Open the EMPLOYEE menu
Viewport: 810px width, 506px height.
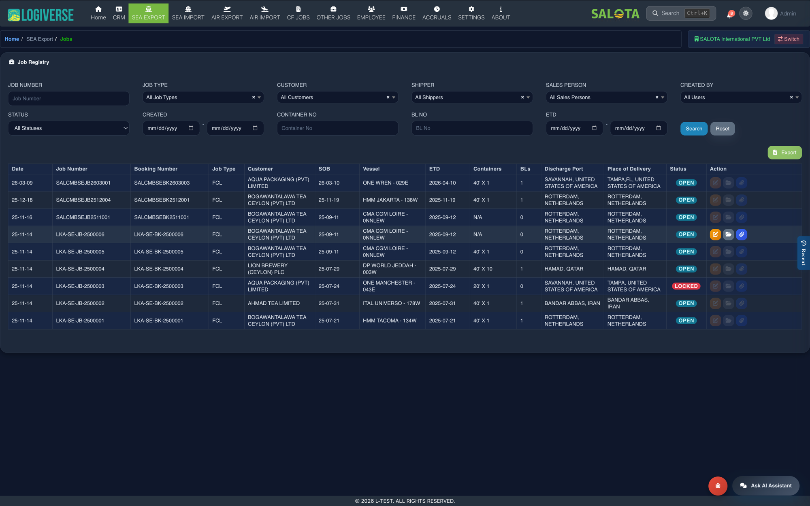click(x=371, y=13)
